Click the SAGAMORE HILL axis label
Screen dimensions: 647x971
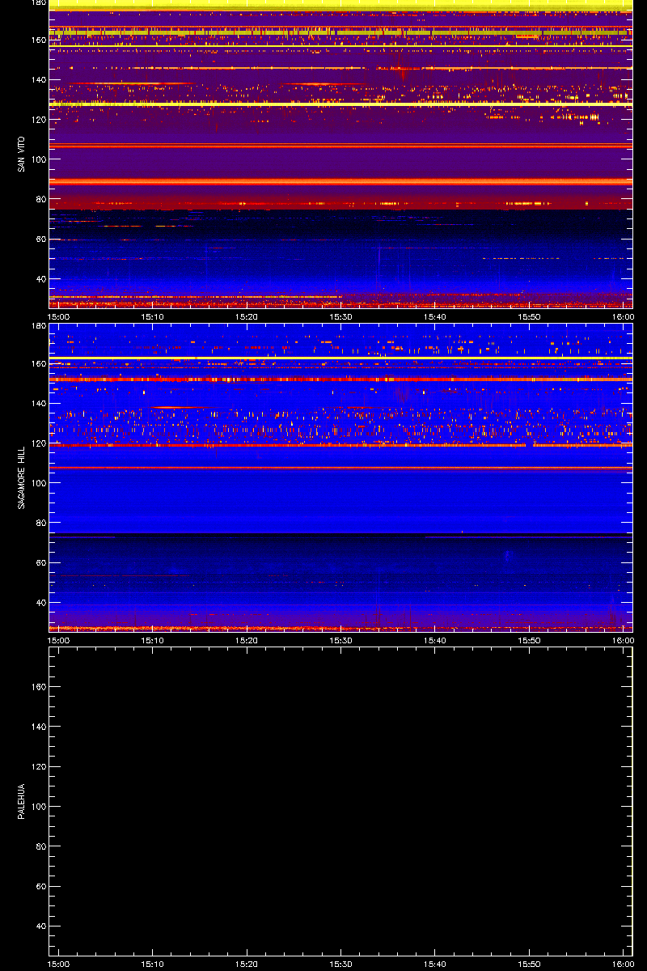[20, 477]
